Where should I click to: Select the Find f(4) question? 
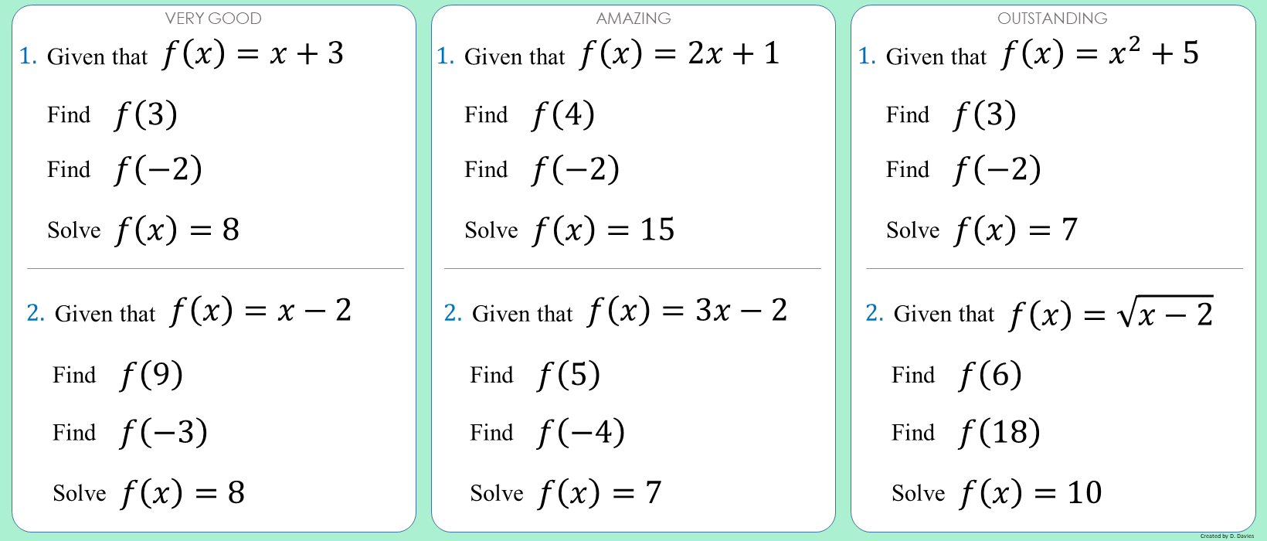pyautogui.click(x=529, y=115)
